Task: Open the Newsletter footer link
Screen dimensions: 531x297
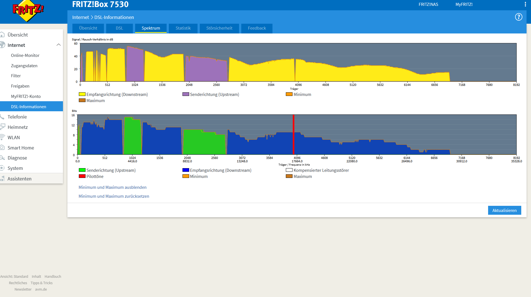Action: 23,289
